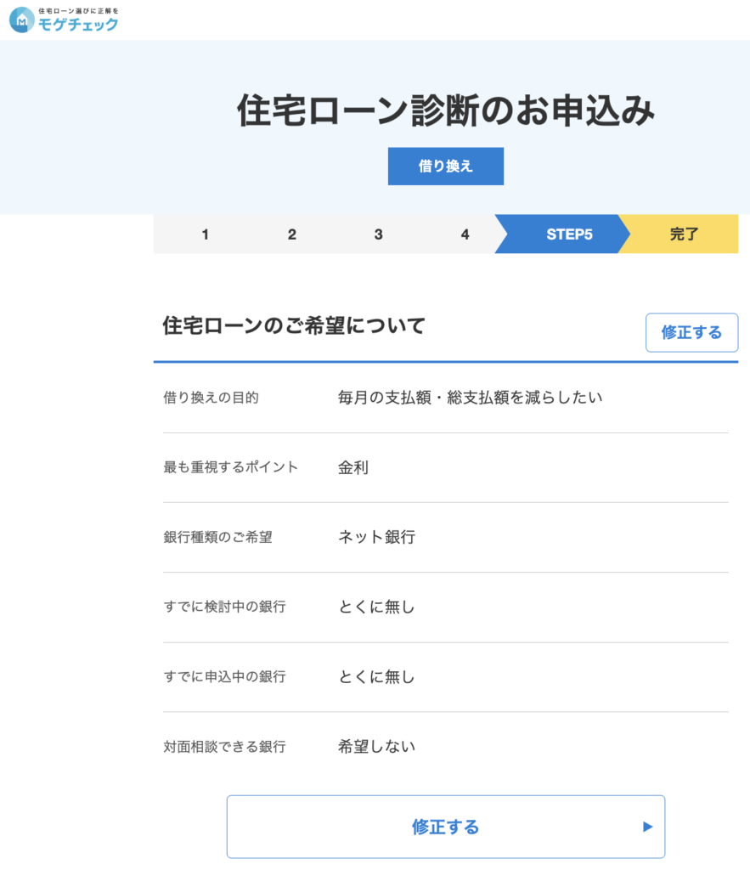Click the モゲチェック logo text
750x870 pixels.
[78, 25]
